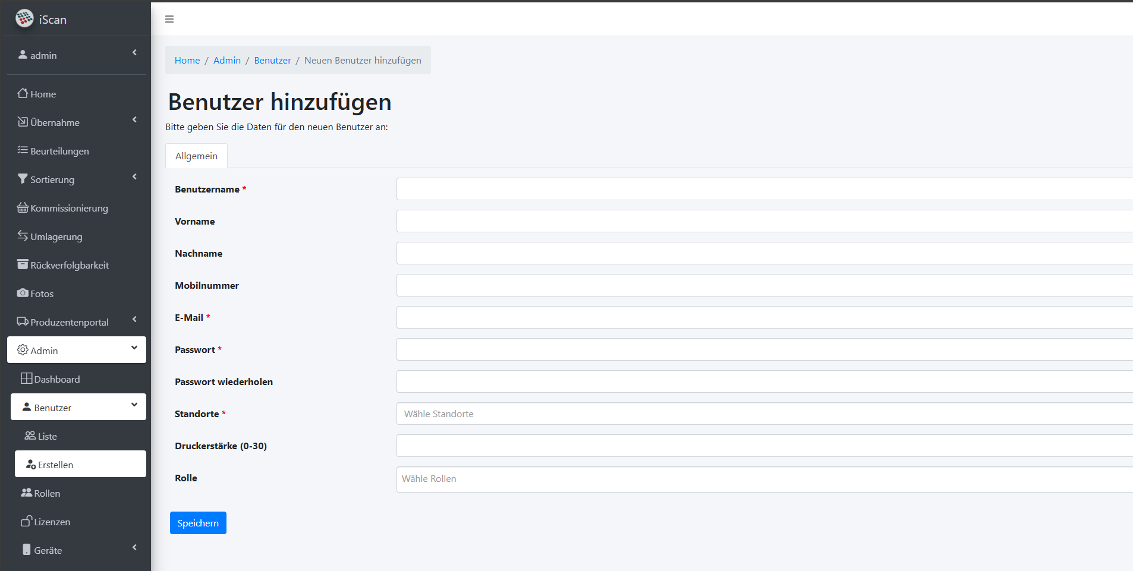Viewport: 1133px width, 571px height.
Task: Open the Beurteilungen section icon
Action: [22, 150]
